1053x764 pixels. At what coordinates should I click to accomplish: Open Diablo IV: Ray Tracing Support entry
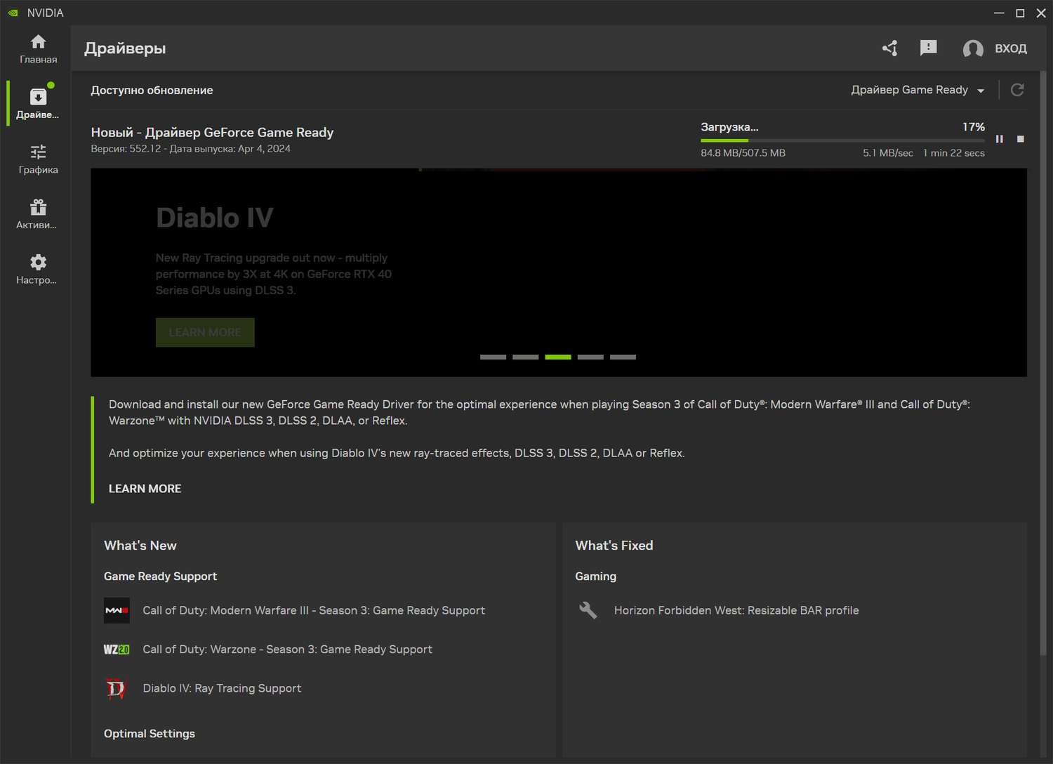[x=222, y=688]
